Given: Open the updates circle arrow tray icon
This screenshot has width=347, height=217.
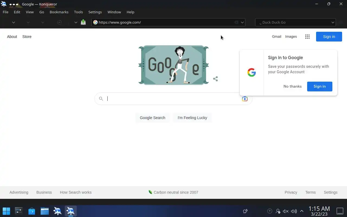Looking at the screenshot, I should (x=270, y=211).
